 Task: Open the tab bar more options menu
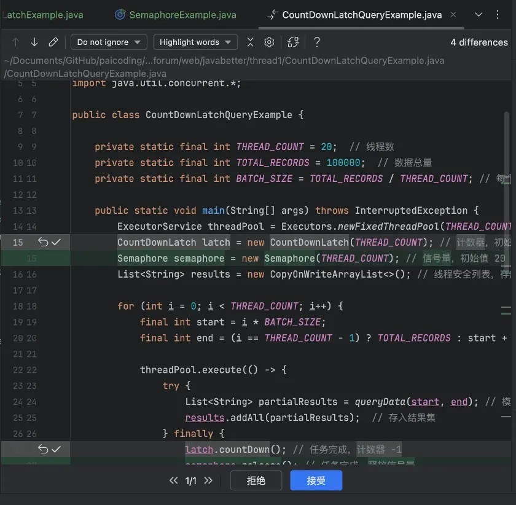pyautogui.click(x=498, y=15)
